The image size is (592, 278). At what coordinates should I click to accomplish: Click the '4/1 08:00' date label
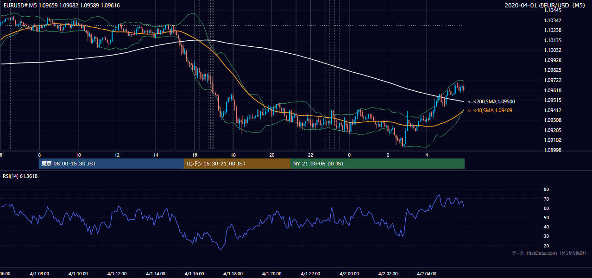point(39,274)
